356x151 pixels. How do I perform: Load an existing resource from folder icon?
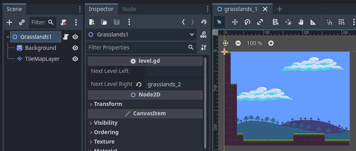point(104,22)
